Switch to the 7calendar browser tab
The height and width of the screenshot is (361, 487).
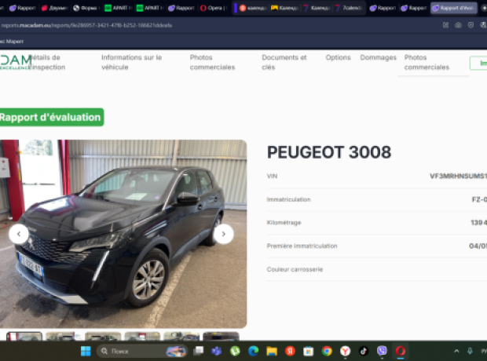pyautogui.click(x=349, y=8)
